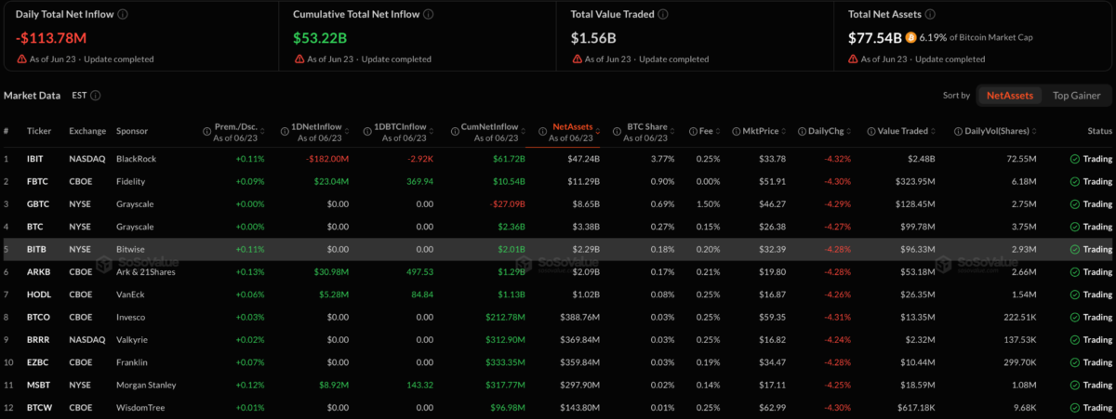
Task: Click the Trading status text for BRRR
Action: point(1097,339)
